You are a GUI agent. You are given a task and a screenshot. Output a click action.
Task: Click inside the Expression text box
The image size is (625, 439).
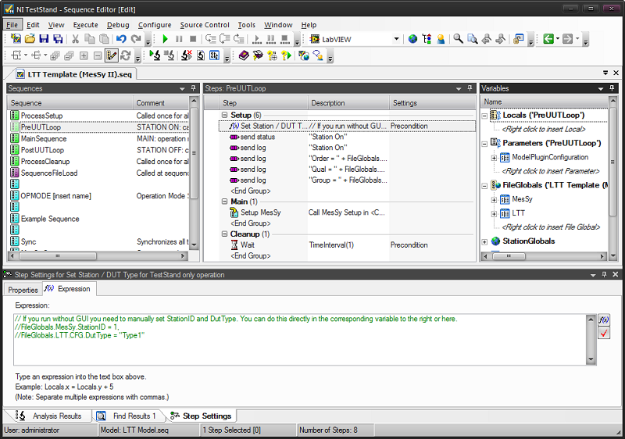(300, 340)
